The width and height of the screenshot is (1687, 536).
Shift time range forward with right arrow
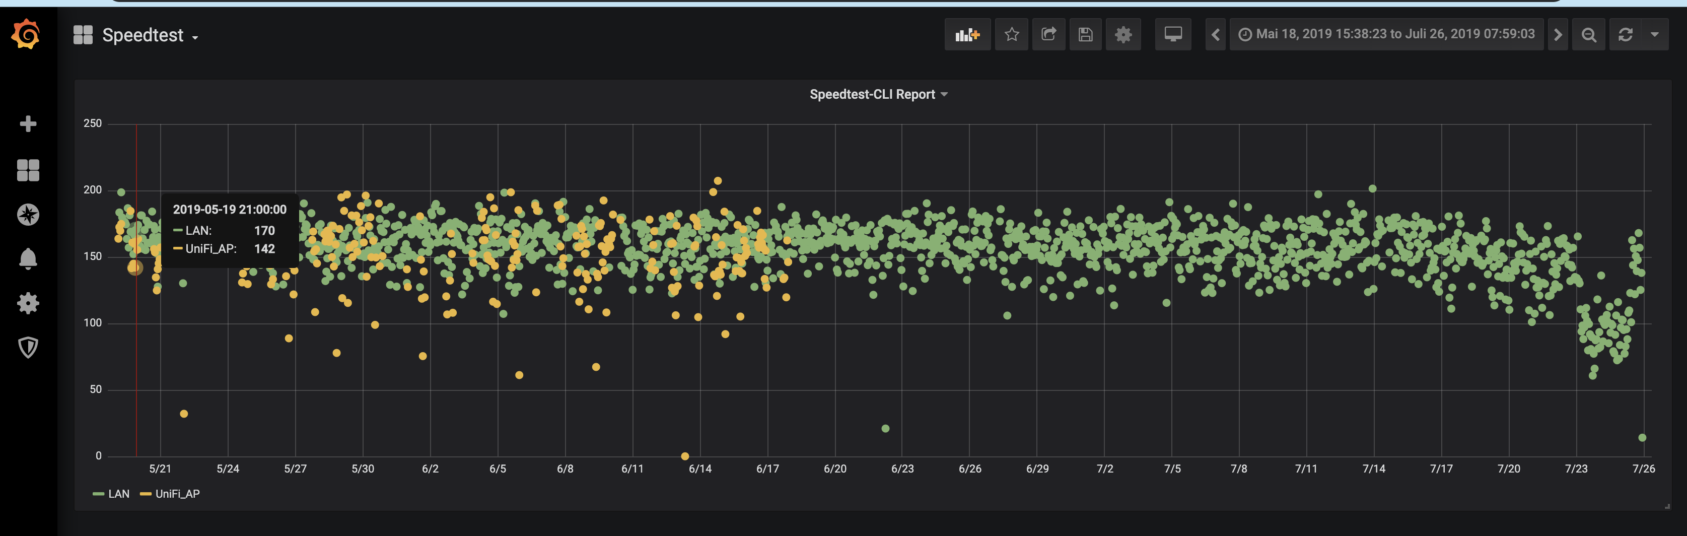click(x=1558, y=35)
